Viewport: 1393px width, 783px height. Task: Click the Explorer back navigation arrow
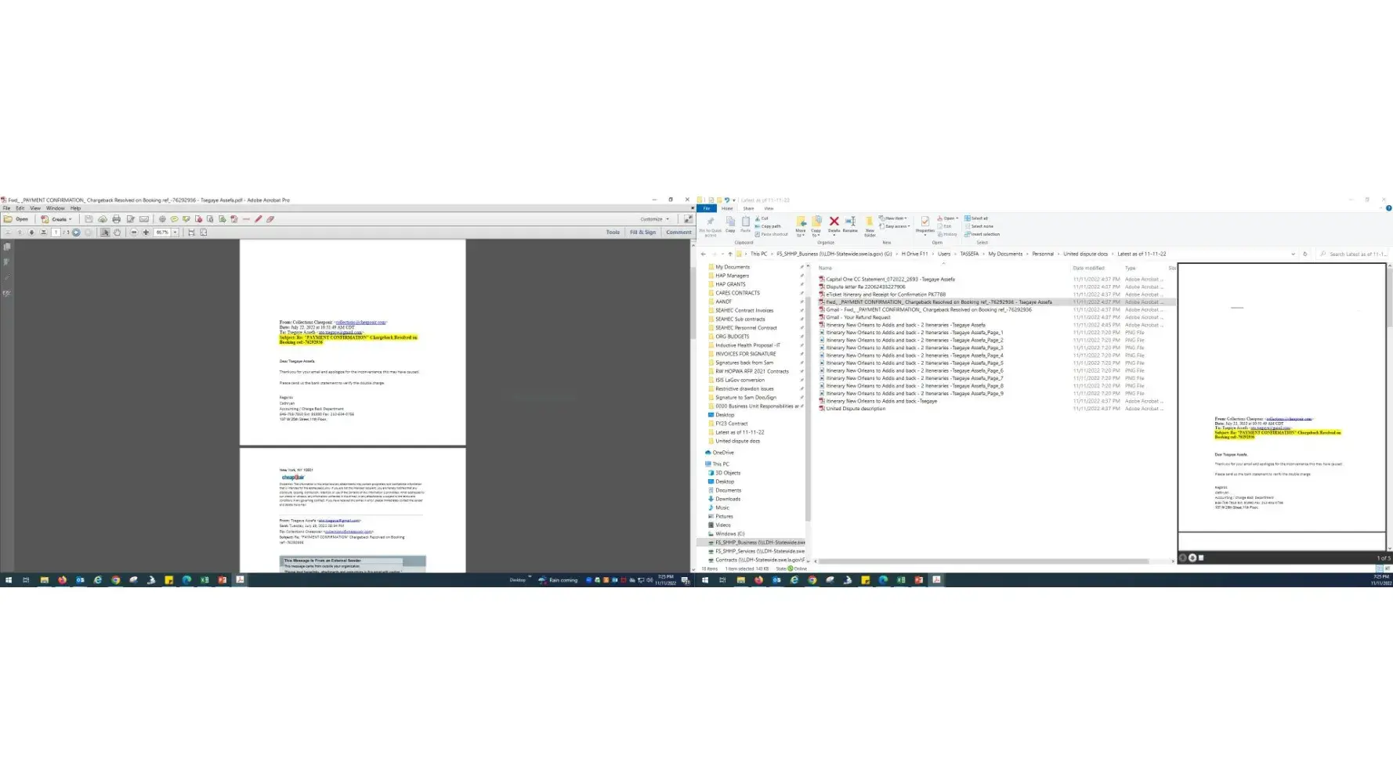coord(703,254)
